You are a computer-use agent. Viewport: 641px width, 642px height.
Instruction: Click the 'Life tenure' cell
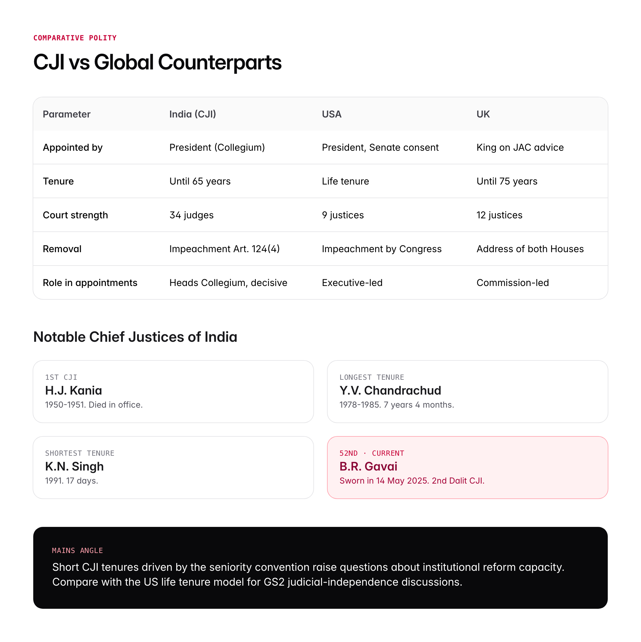pyautogui.click(x=345, y=181)
